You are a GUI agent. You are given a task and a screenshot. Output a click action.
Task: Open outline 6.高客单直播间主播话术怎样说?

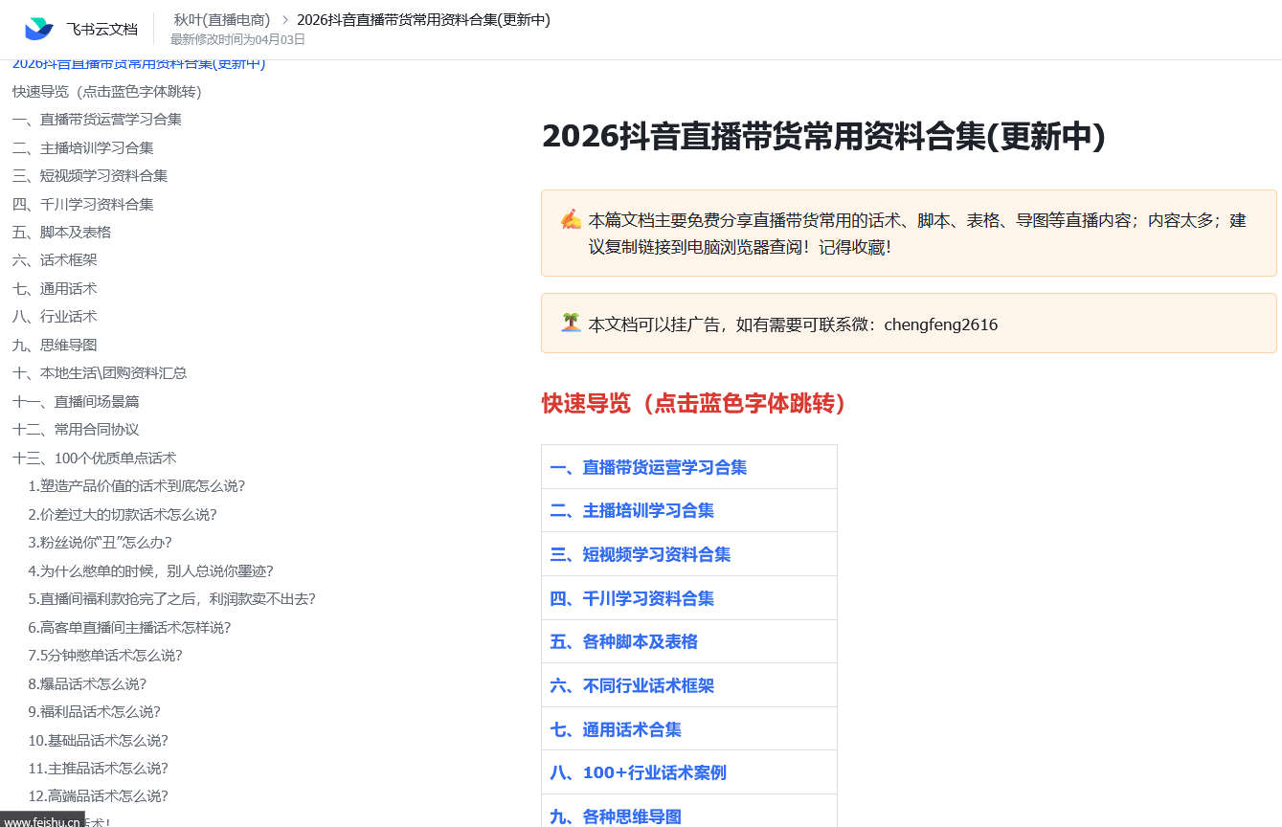click(129, 628)
